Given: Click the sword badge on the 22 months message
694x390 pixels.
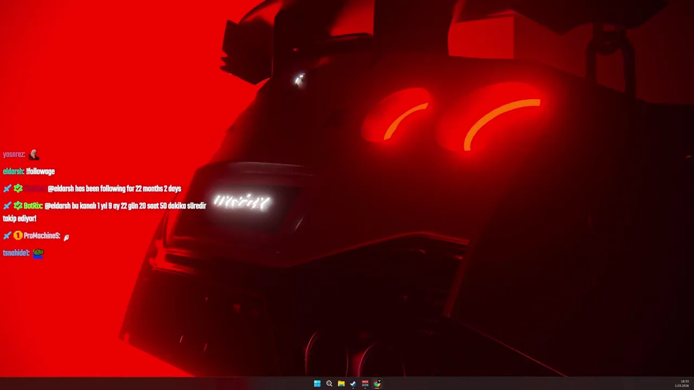Looking at the screenshot, I should [x=7, y=188].
